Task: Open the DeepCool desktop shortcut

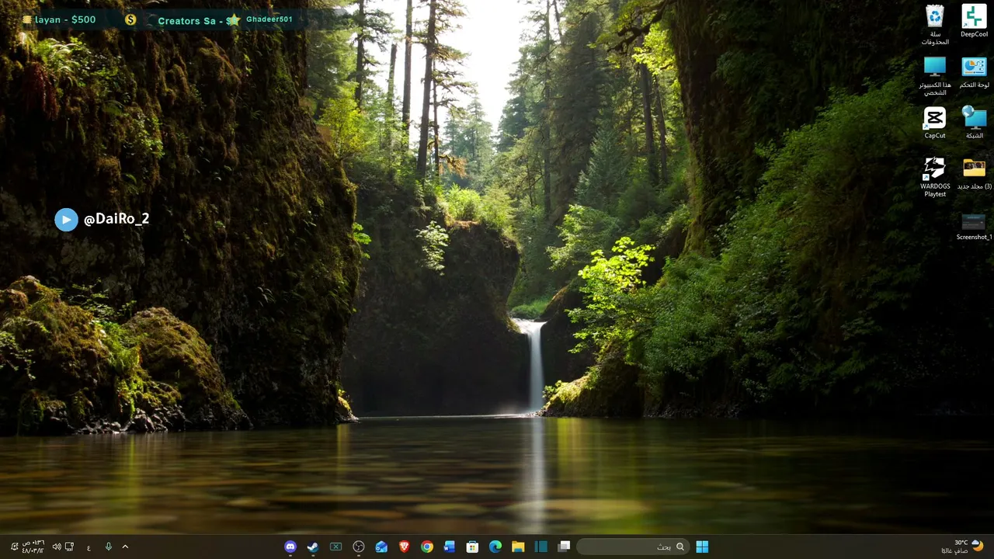Action: (974, 21)
